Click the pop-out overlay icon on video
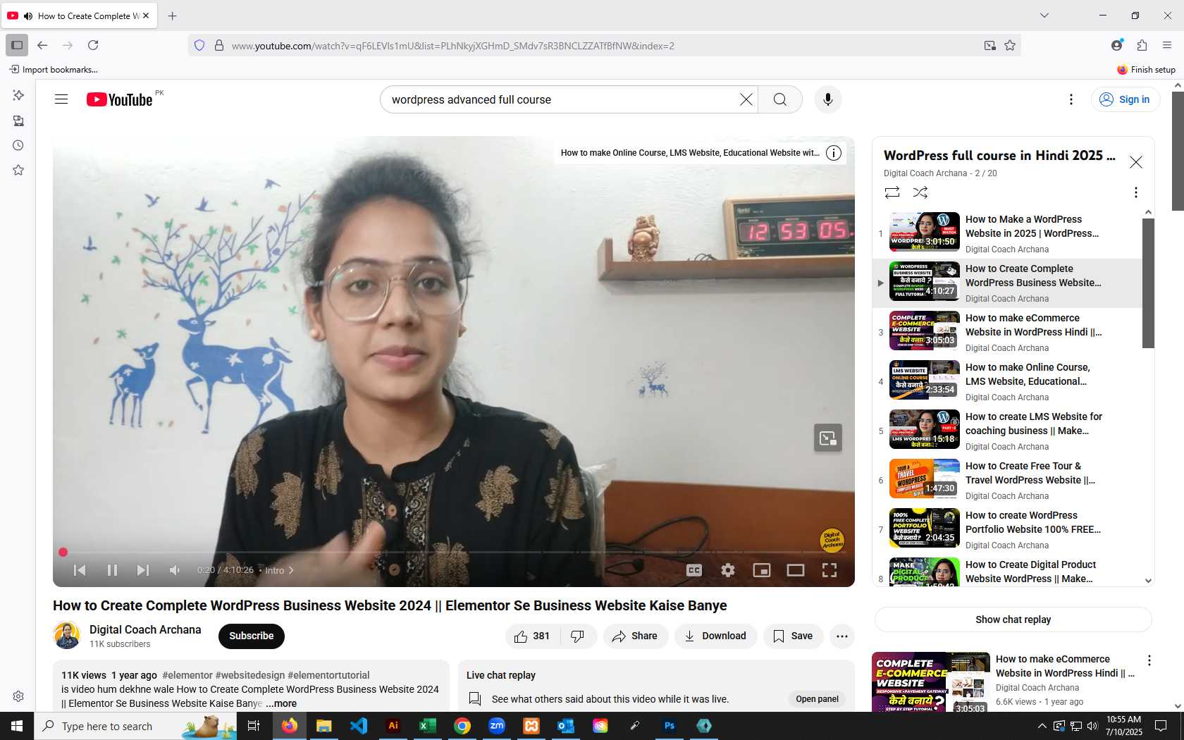This screenshot has height=740, width=1184. point(828,438)
